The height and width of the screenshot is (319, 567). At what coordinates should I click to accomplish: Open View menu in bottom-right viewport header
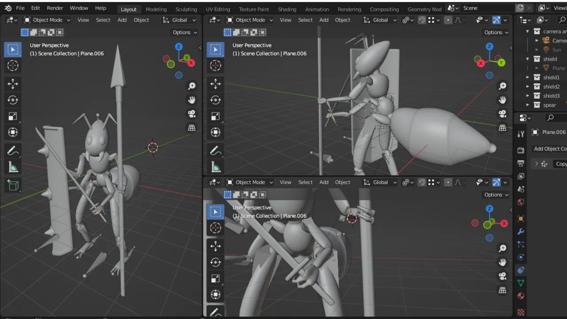286,182
